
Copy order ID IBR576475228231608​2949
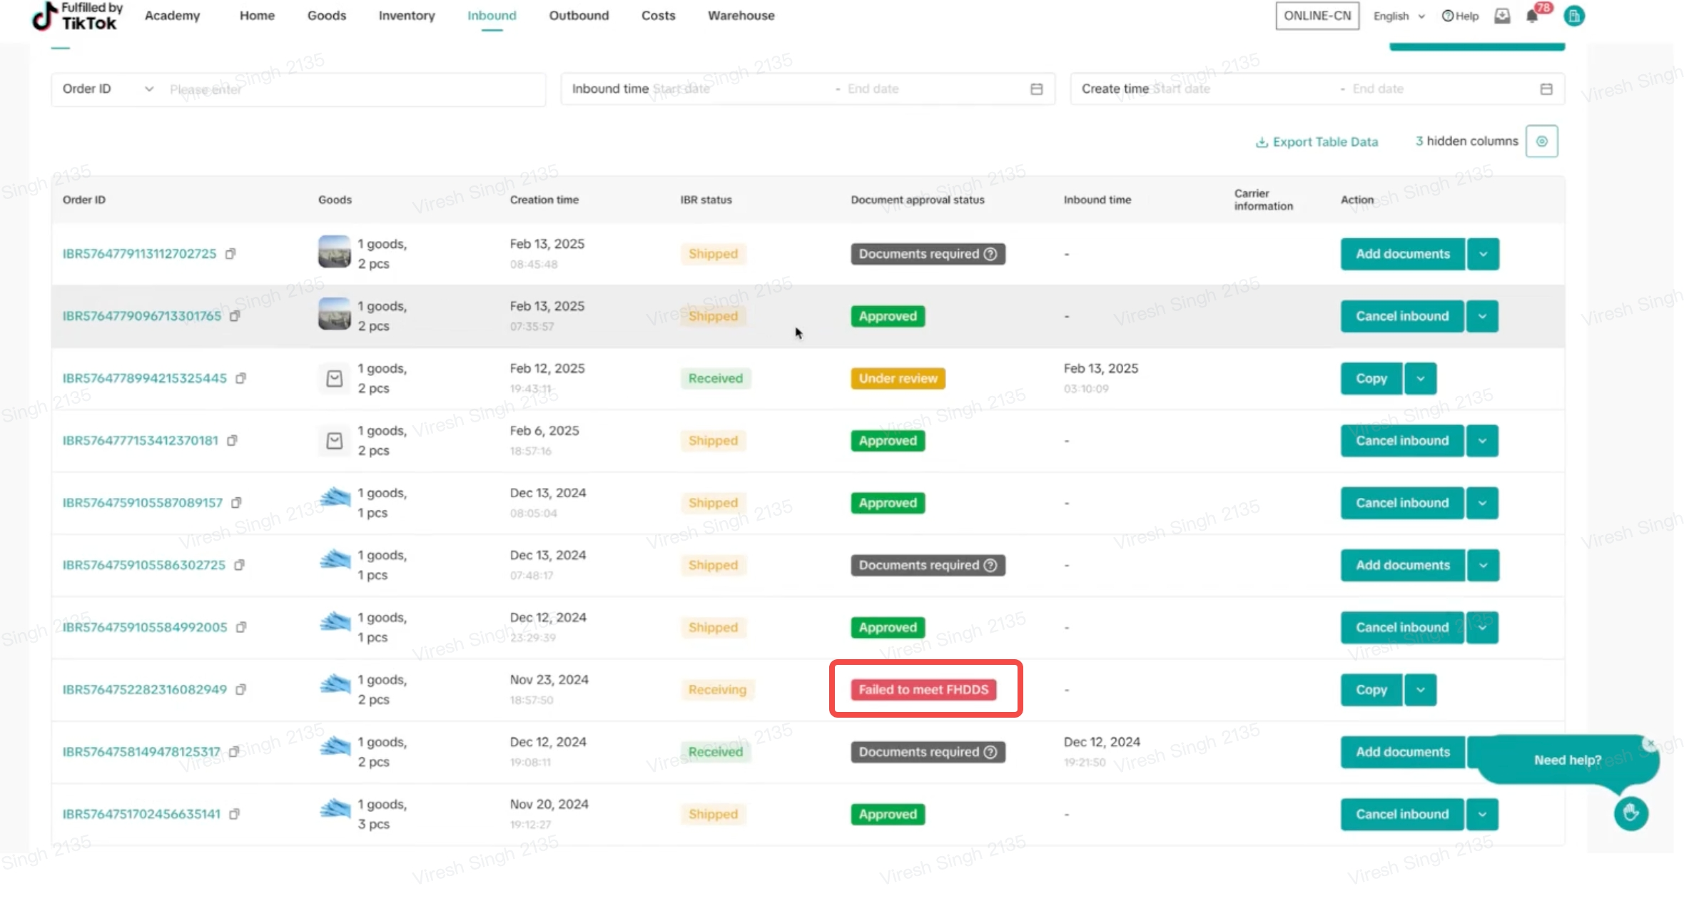(x=241, y=690)
